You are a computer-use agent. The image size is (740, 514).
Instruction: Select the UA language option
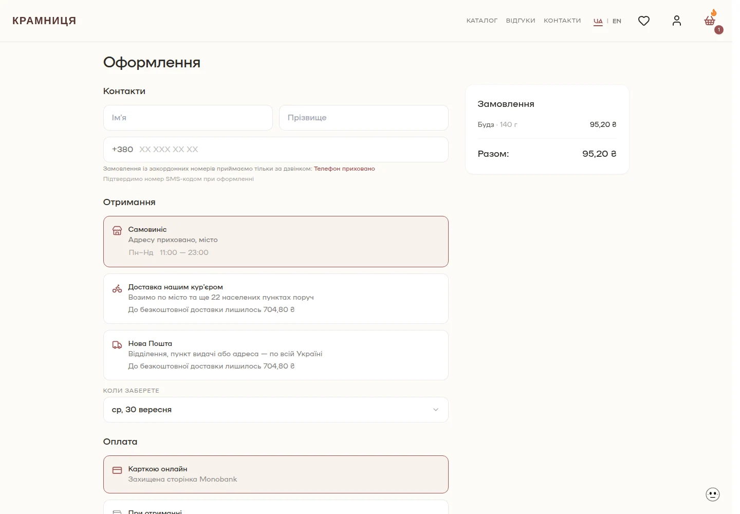(598, 21)
